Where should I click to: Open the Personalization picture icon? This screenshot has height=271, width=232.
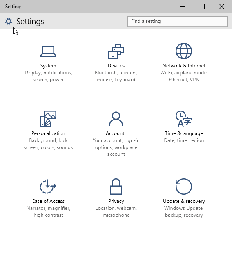[x=48, y=119]
